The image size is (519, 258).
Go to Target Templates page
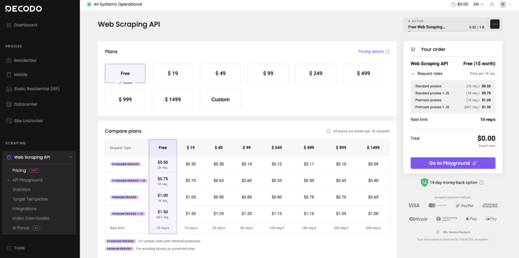pos(30,199)
